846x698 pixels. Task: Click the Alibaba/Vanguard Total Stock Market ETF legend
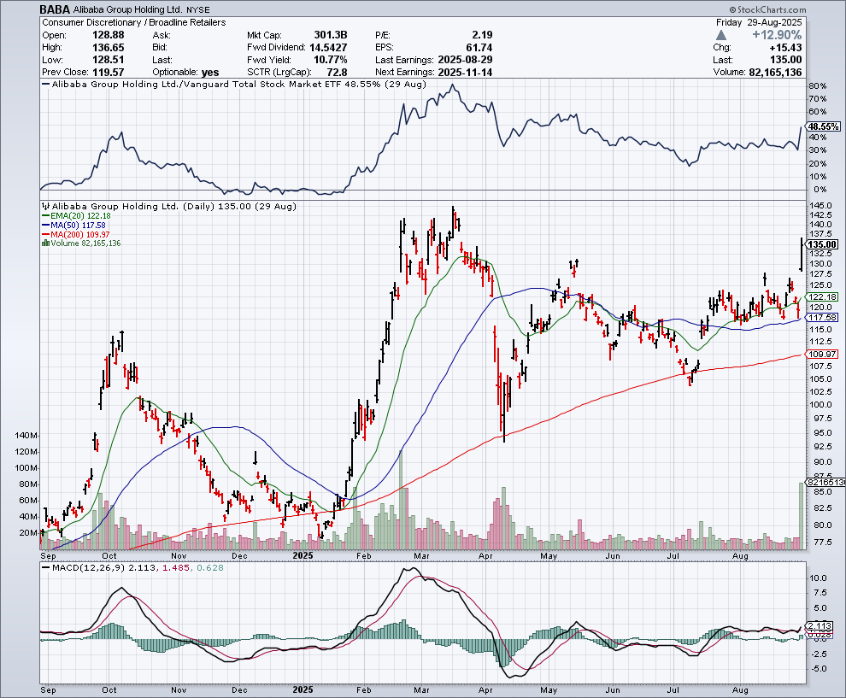pyautogui.click(x=234, y=84)
